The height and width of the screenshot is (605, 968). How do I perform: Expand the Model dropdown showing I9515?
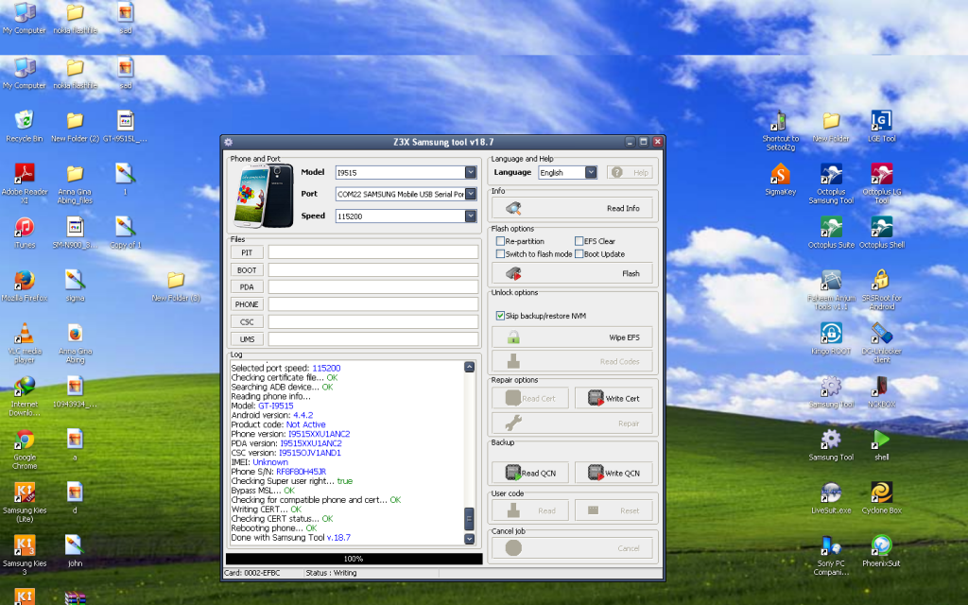(x=471, y=172)
